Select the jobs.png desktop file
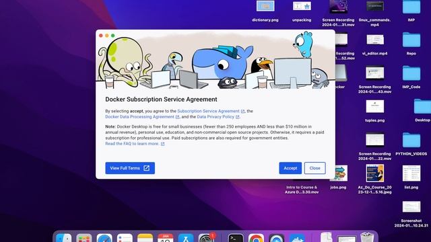The width and height of the screenshot is (431, 242). click(338, 177)
